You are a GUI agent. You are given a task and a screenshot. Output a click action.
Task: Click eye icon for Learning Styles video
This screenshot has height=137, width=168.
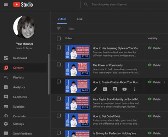150,48
